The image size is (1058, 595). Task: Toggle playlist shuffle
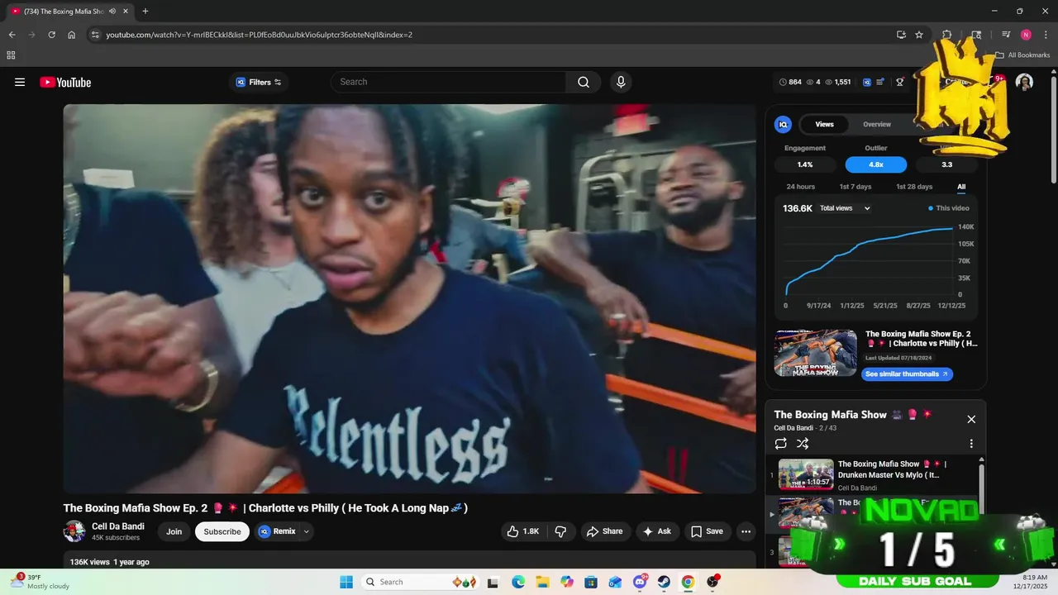[803, 444]
